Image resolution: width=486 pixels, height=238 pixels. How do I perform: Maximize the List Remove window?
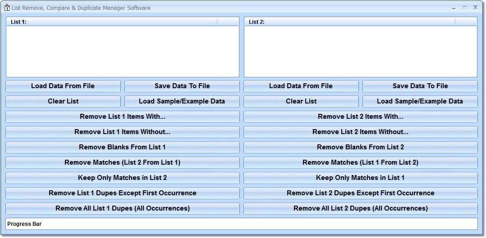click(x=464, y=8)
